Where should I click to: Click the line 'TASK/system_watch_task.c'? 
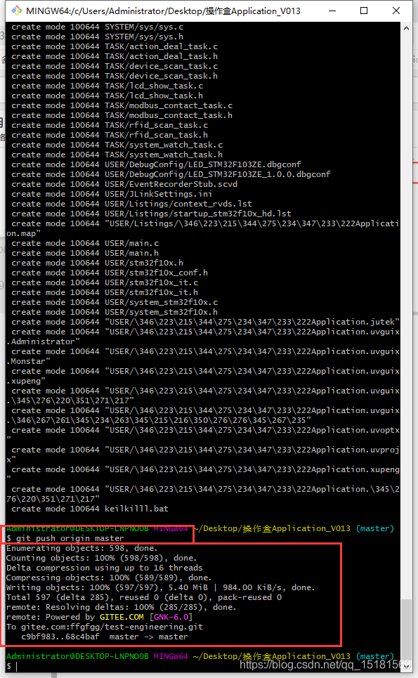click(117, 145)
